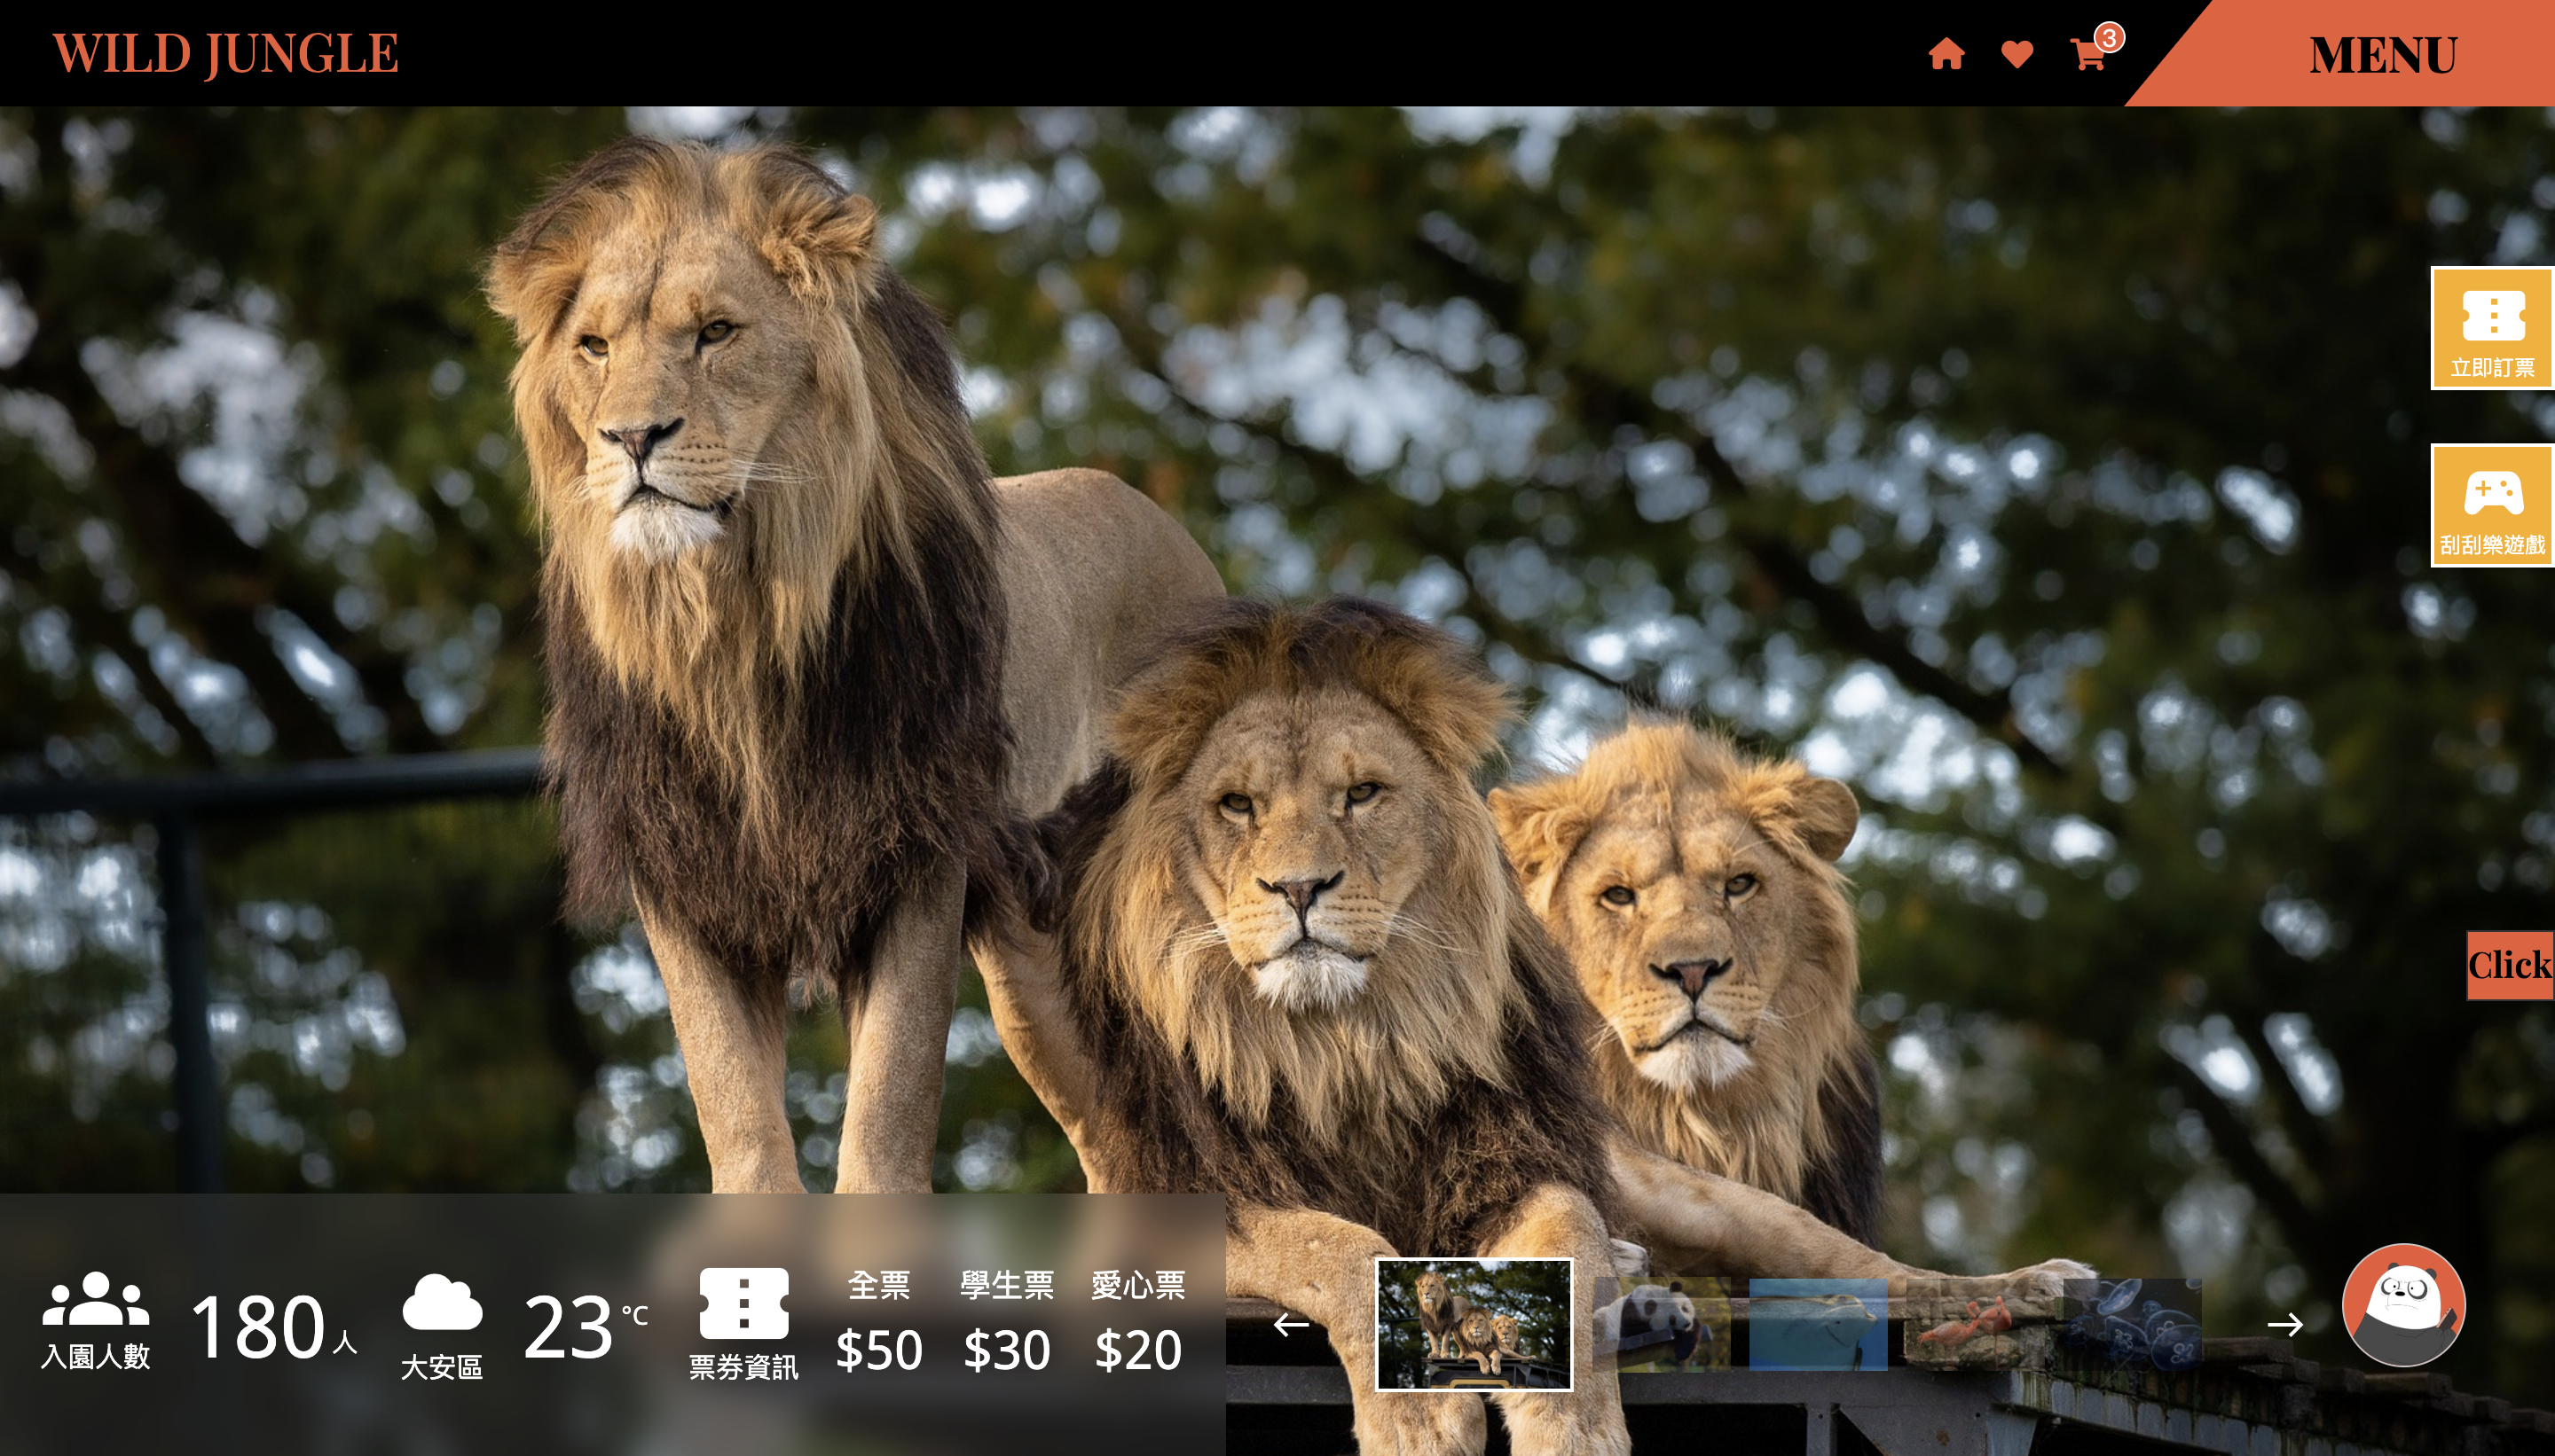Screen dimensions: 2555x1456
Task: Select the blue dolphin water thumbnail
Action: [1818, 1324]
